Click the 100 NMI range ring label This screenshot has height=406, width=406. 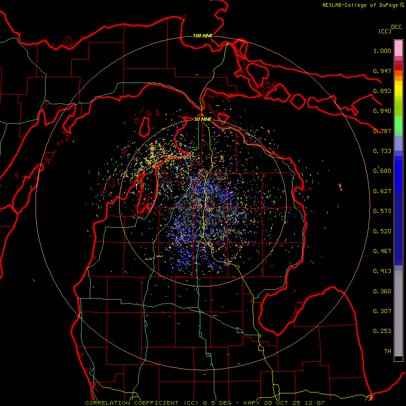(203, 36)
